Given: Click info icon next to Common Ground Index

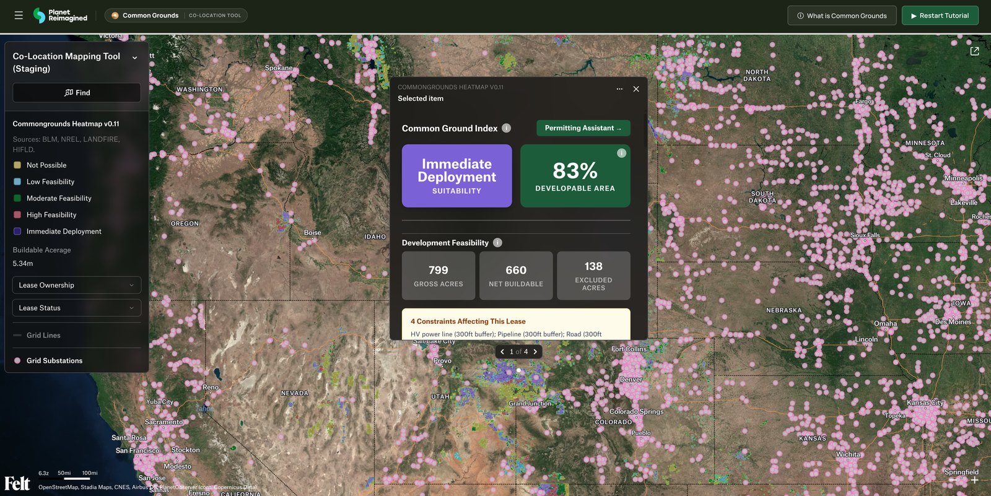Looking at the screenshot, I should pos(506,128).
